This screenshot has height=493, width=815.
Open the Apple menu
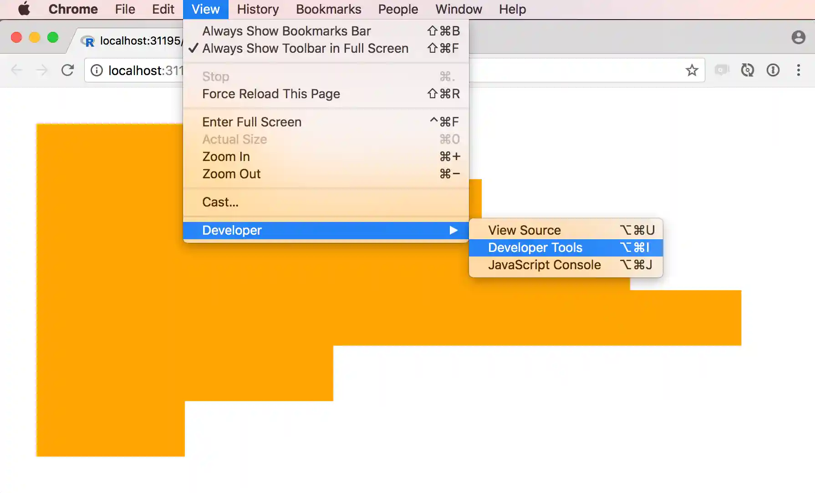[24, 9]
